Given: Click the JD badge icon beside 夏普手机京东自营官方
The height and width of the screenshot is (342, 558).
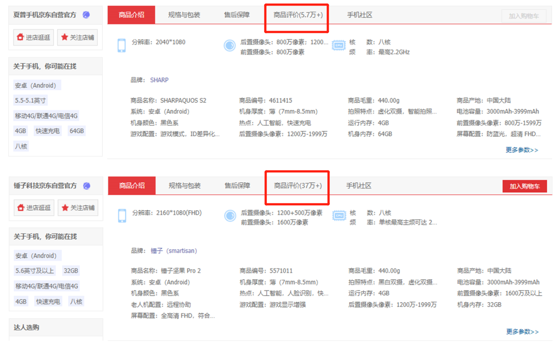Looking at the screenshot, I should (86, 15).
